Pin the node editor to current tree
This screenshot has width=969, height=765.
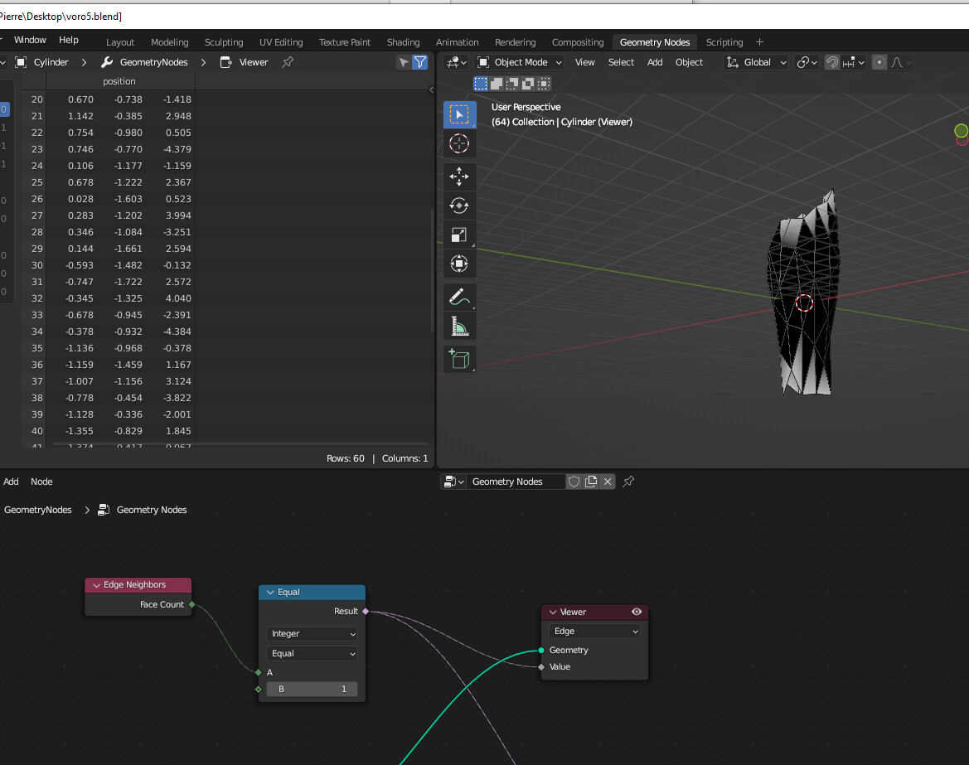pyautogui.click(x=628, y=482)
